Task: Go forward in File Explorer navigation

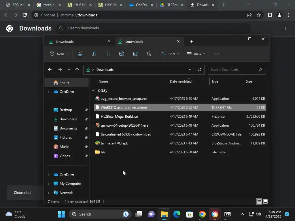Action: click(x=60, y=70)
